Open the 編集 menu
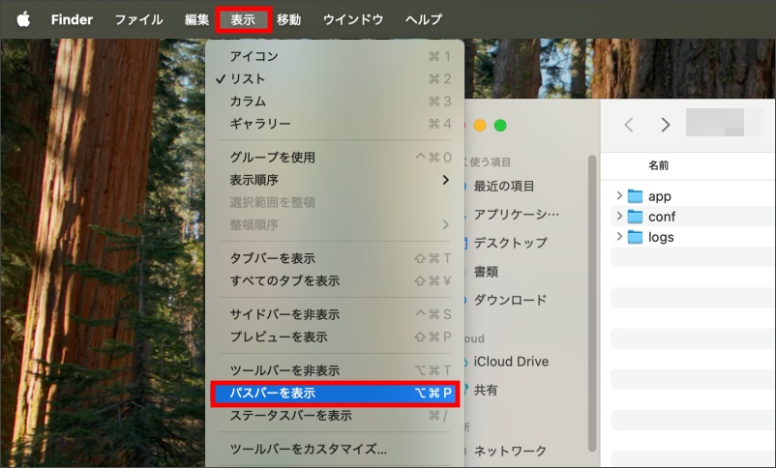Screen dimensions: 776x468 click(x=196, y=19)
